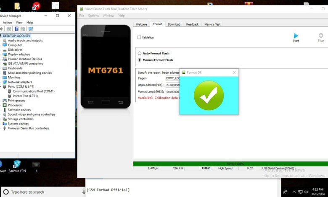Click the green checkmark in Format Ok dialog
The height and width of the screenshot is (197, 328).
pyautogui.click(x=209, y=95)
